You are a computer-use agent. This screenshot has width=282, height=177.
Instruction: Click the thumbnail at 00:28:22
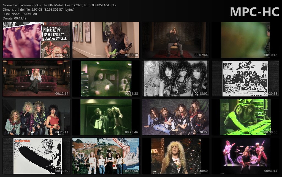pyautogui.click(x=175, y=117)
